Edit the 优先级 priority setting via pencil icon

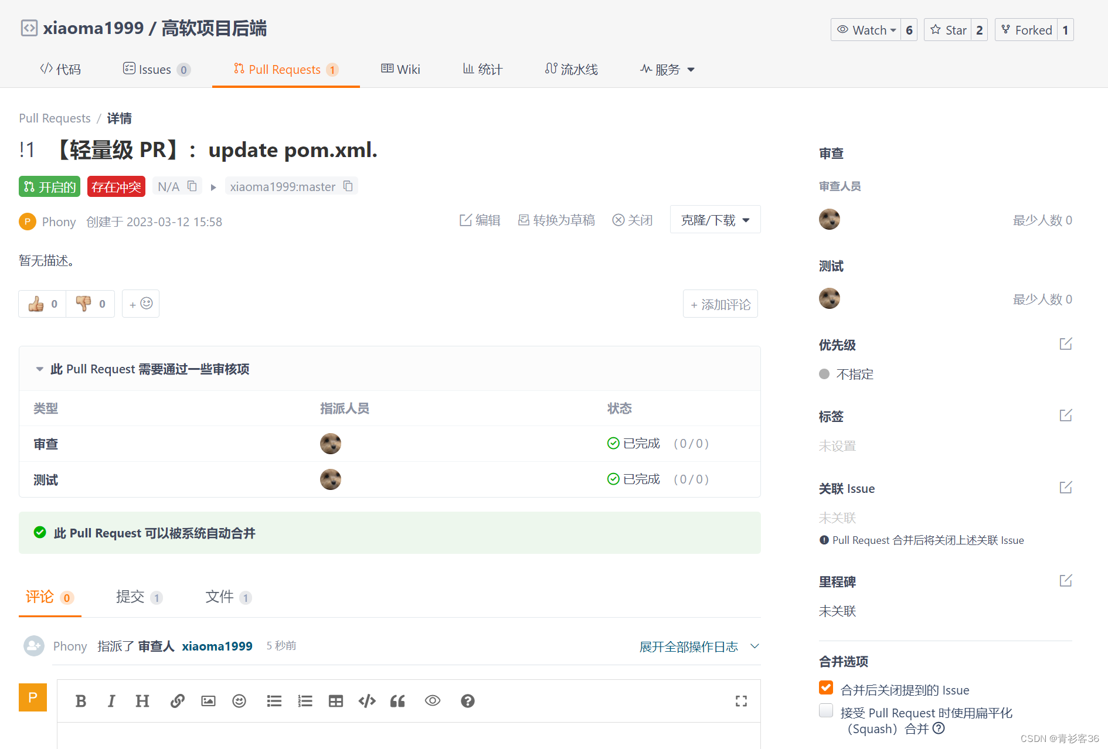pyautogui.click(x=1066, y=344)
